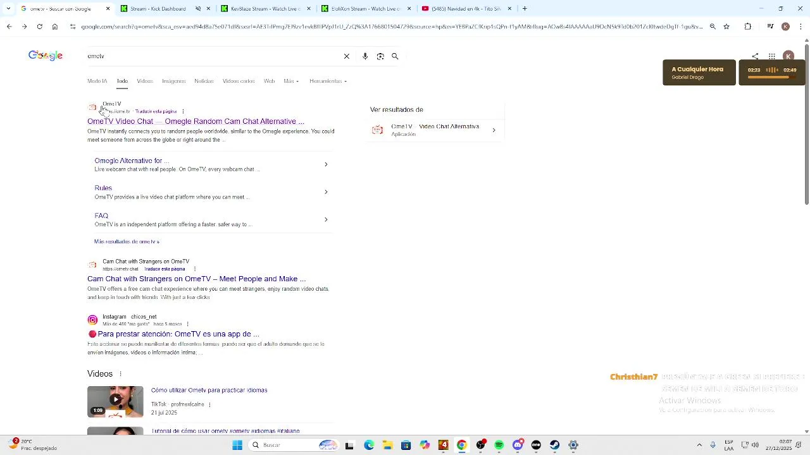Switch to KevBlaze Stream tab

266,9
